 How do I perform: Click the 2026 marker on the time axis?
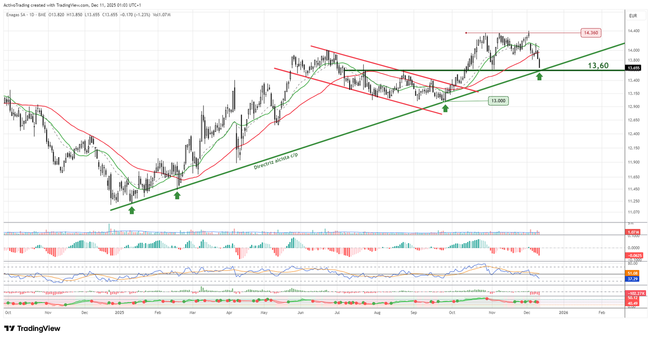(564, 313)
